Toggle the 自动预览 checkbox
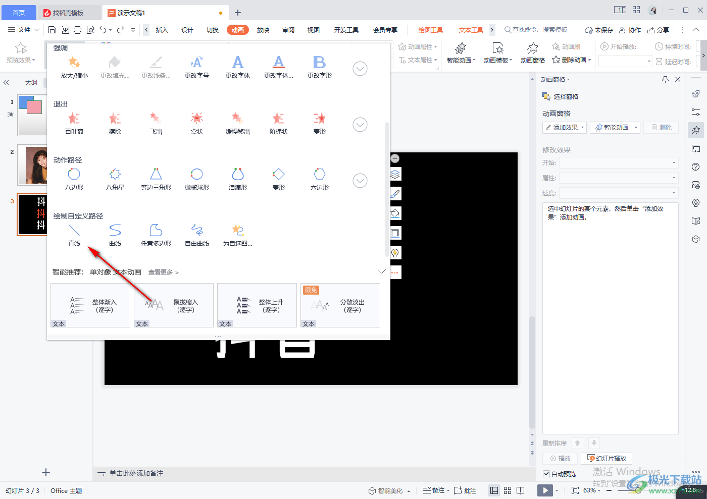The image size is (707, 499). pyautogui.click(x=546, y=474)
